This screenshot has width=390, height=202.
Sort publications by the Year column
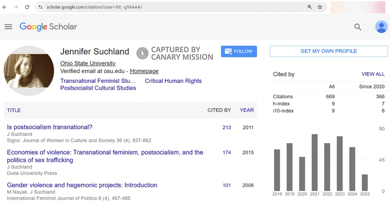247,110
